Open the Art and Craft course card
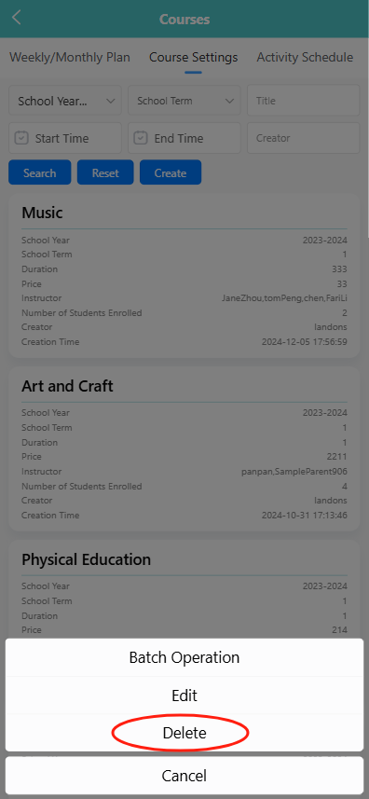Viewport: 369px width, 799px height. tap(184, 449)
